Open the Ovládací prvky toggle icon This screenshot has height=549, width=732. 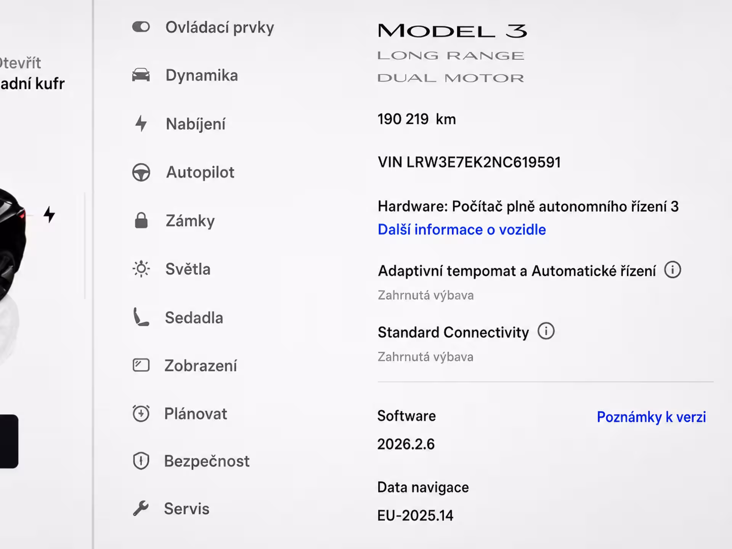click(x=141, y=27)
